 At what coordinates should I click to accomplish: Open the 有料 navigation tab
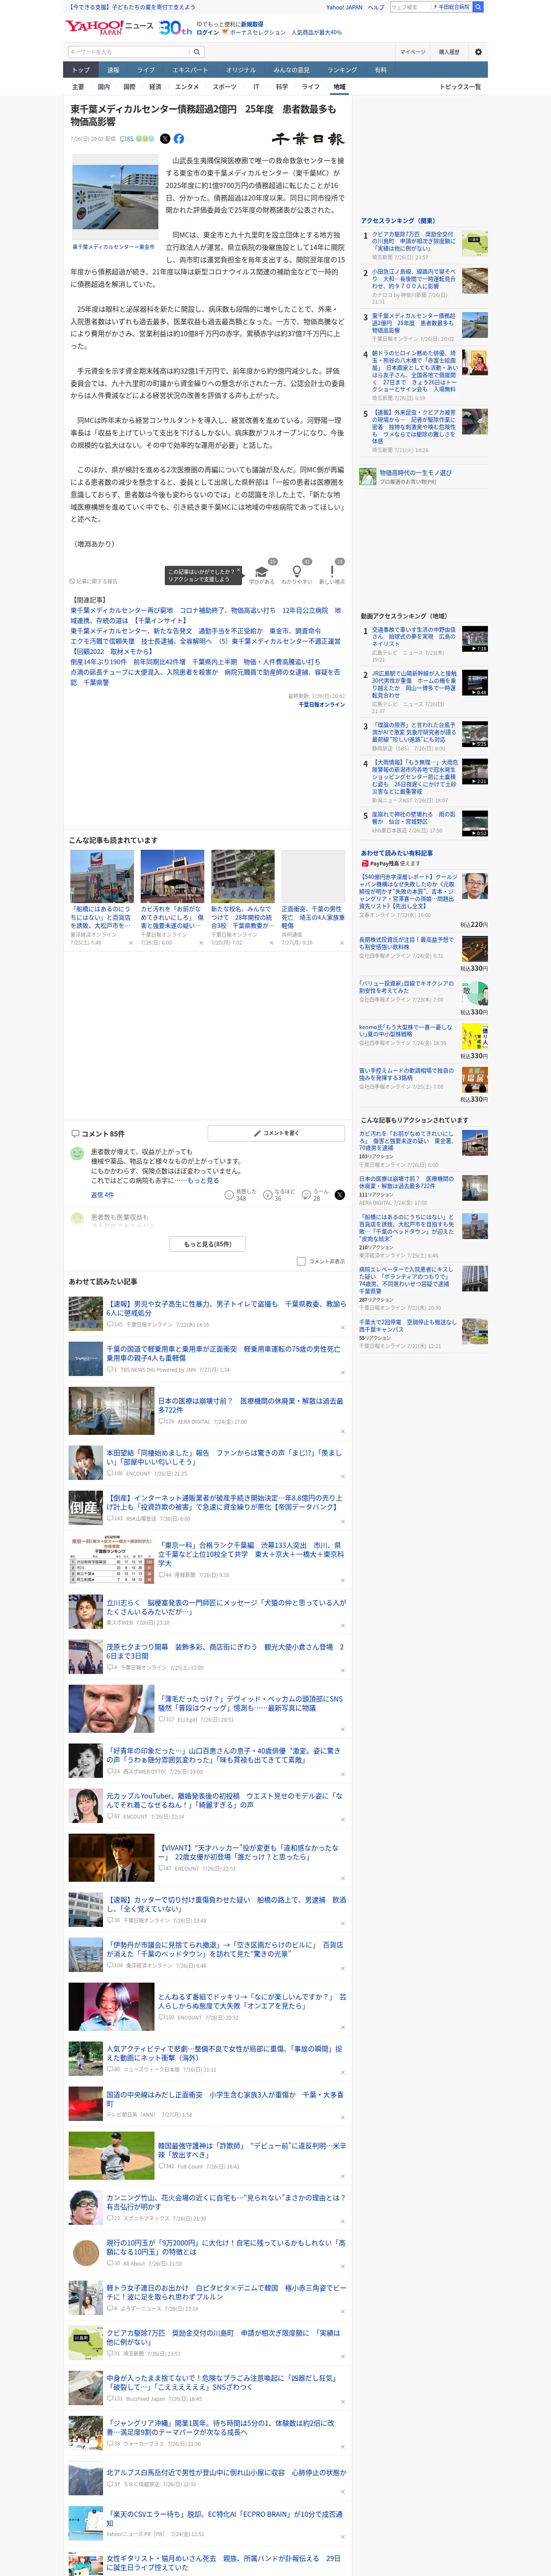point(380,70)
